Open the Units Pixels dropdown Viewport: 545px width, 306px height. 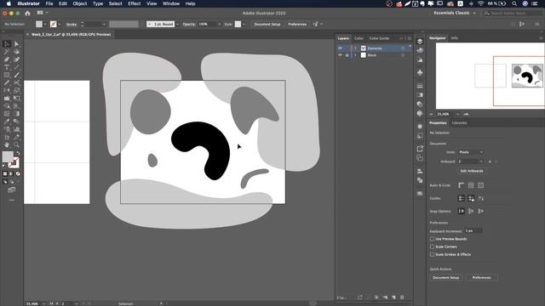471,152
